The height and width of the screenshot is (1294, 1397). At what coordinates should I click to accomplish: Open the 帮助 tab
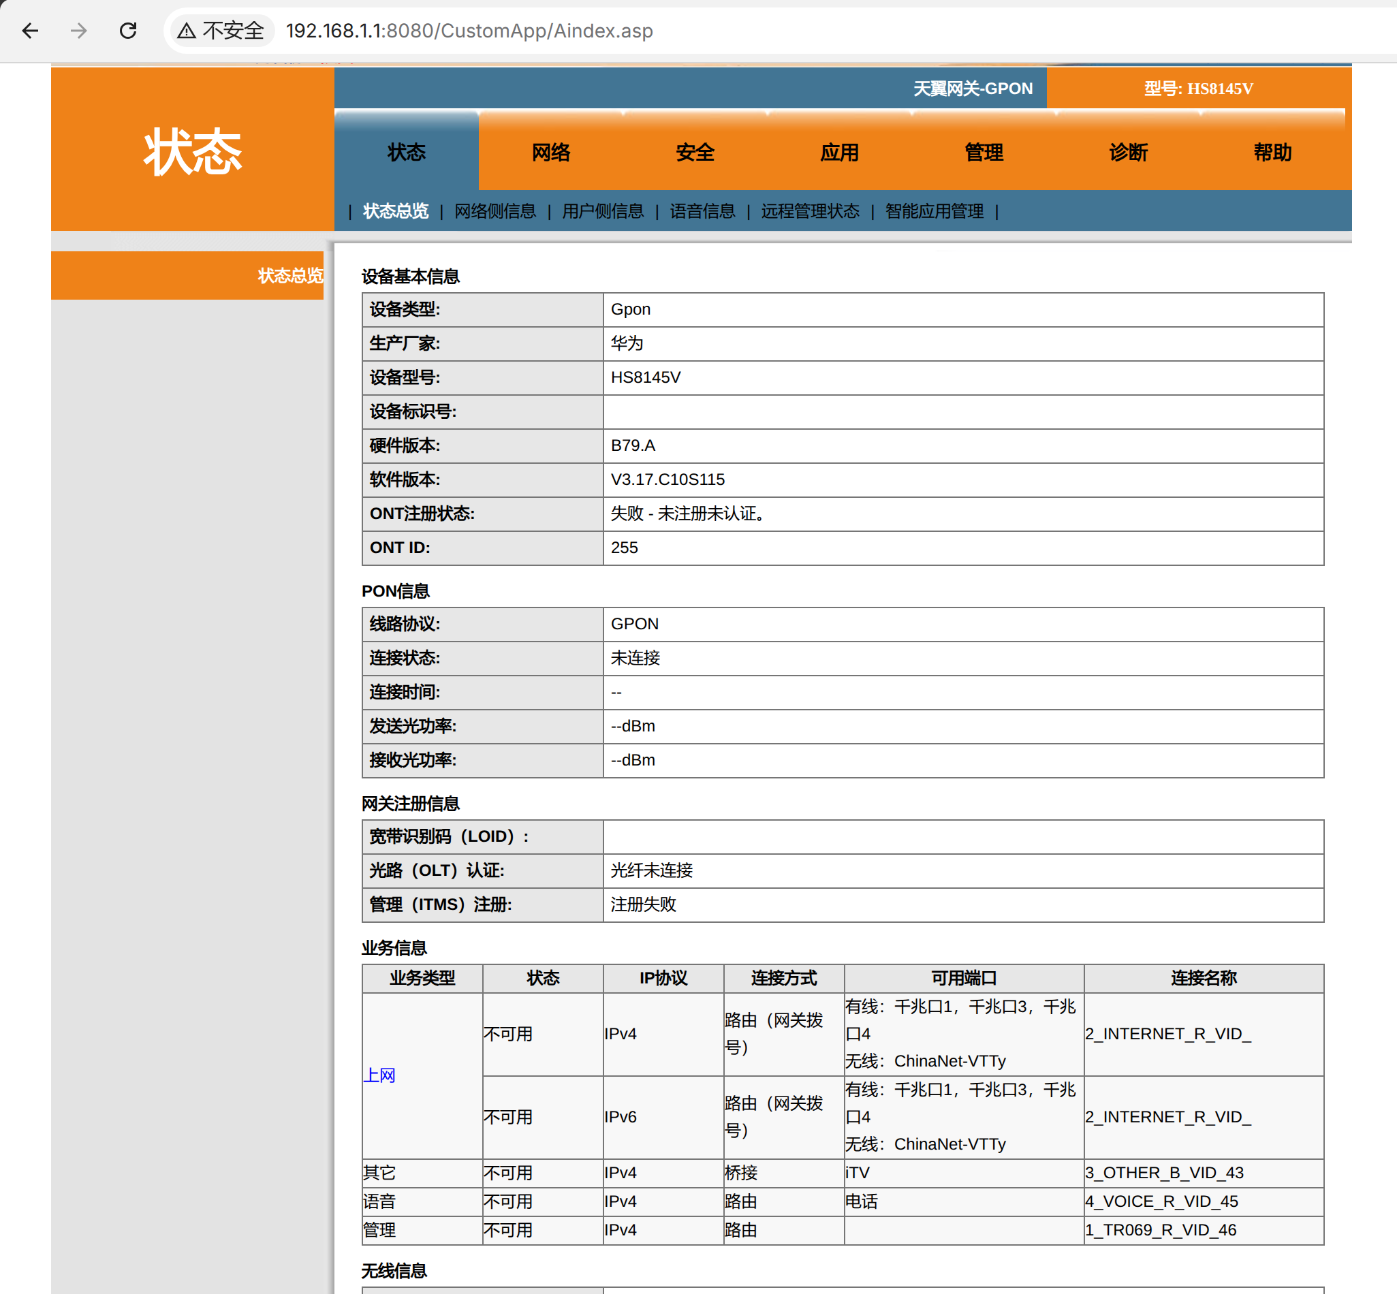[x=1272, y=152]
